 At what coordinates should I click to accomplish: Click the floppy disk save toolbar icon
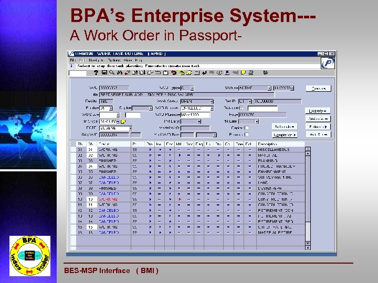(104, 72)
